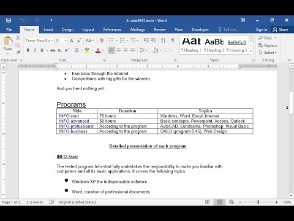Open Text Effects and Typography
Screen dimensions: 294x221
tap(77, 50)
